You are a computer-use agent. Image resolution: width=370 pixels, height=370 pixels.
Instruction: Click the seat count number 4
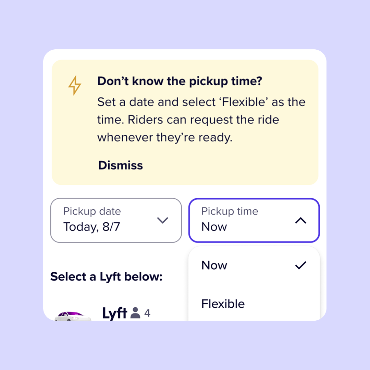[147, 313]
